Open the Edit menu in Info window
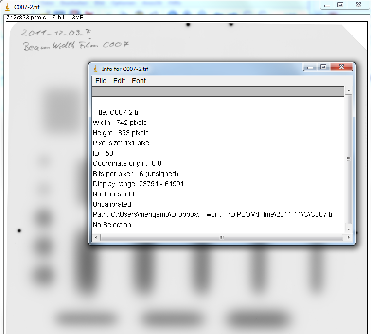371x334 pixels. tap(119, 81)
